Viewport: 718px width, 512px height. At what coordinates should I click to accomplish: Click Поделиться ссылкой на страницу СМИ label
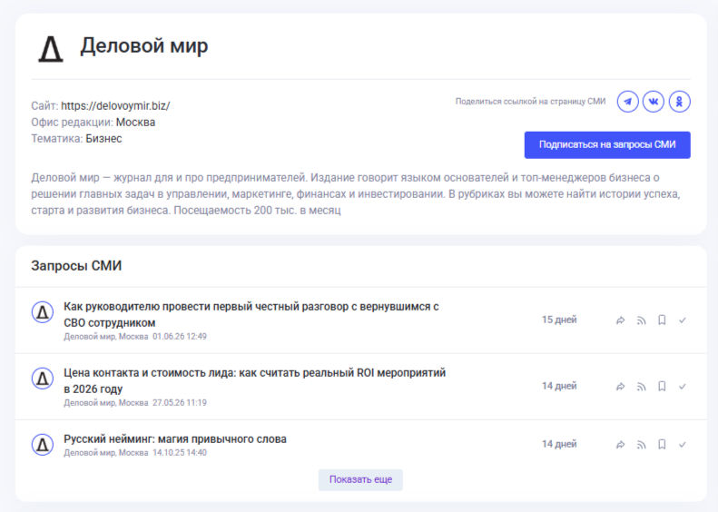pyautogui.click(x=530, y=101)
